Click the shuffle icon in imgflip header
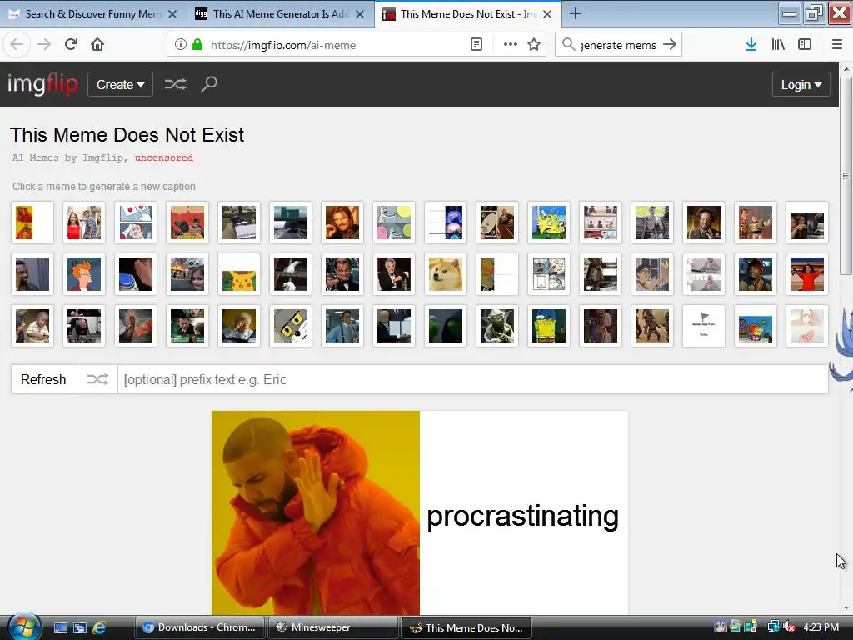The width and height of the screenshot is (853, 640). (x=175, y=84)
